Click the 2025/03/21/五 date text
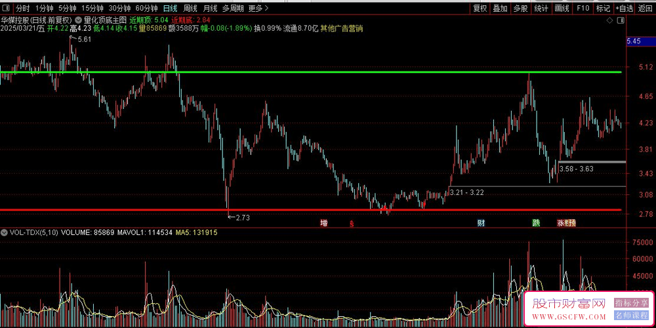 [22, 28]
